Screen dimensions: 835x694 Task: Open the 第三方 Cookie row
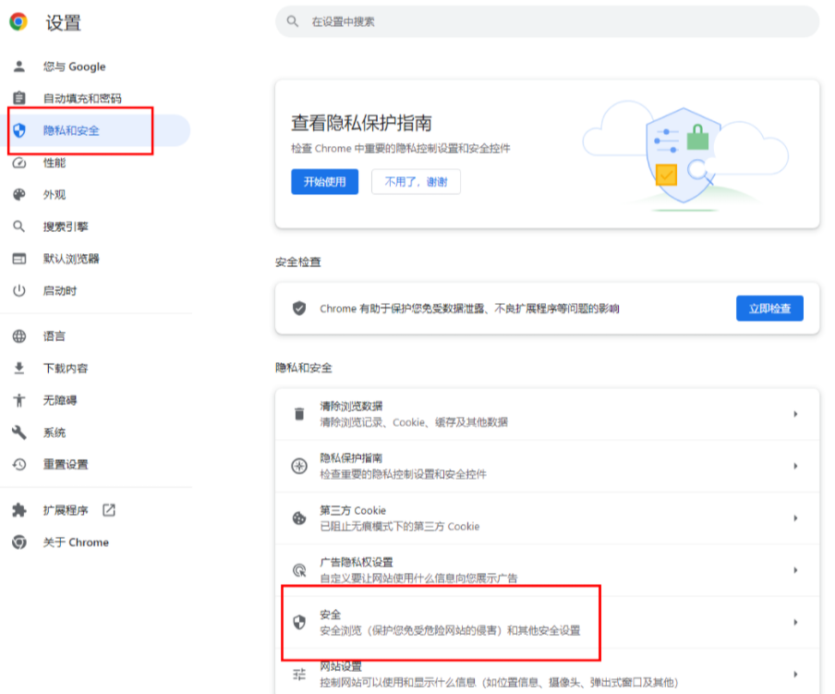pos(547,518)
